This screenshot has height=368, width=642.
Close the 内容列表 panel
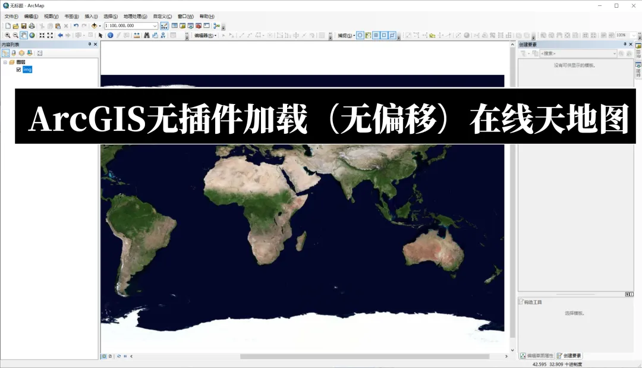[95, 44]
